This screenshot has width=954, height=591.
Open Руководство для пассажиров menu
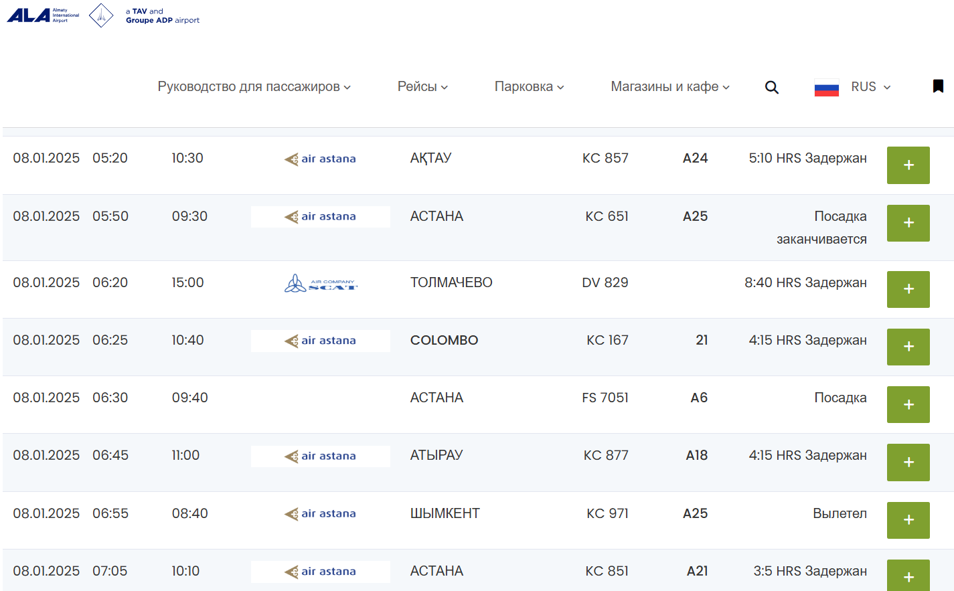tap(254, 87)
